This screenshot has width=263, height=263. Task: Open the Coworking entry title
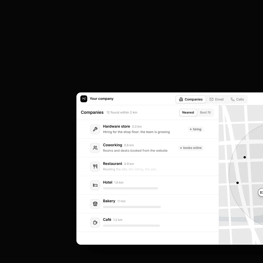[x=112, y=145]
